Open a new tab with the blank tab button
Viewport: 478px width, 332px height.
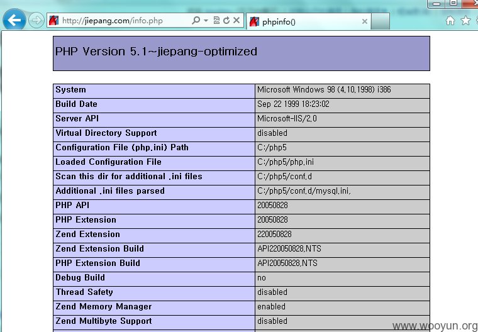[380, 21]
